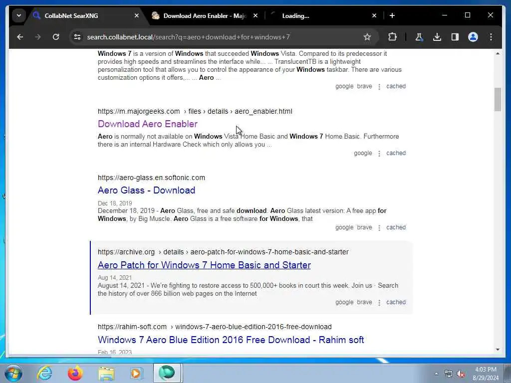511x383 pixels.
Task: Click the 'Aug 14, 2021' date text
Action: (115, 278)
